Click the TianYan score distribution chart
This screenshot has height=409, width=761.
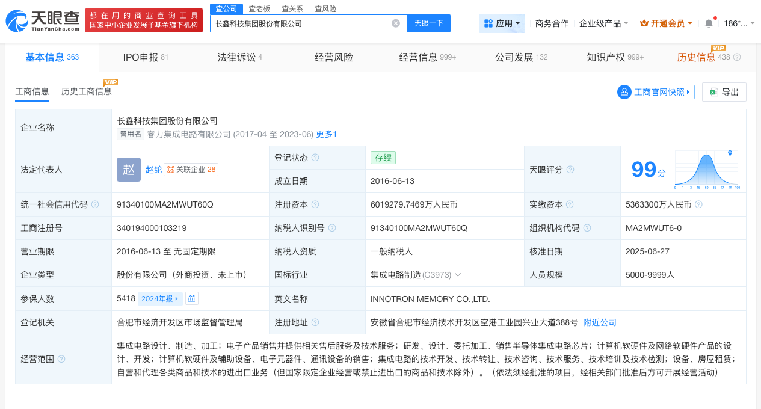707,170
